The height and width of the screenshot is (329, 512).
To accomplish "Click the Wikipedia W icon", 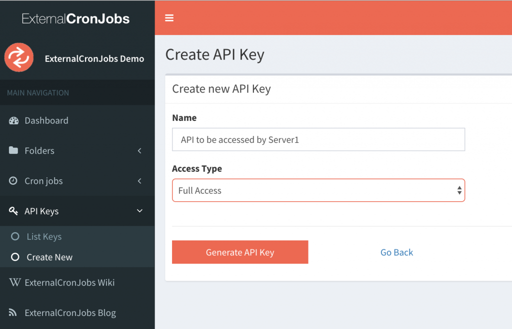I will point(14,282).
